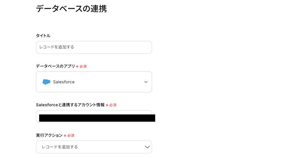The width and height of the screenshot is (293, 158).
Task: Click red asterisk beside データベースのアプリ
Action: tap(77, 67)
